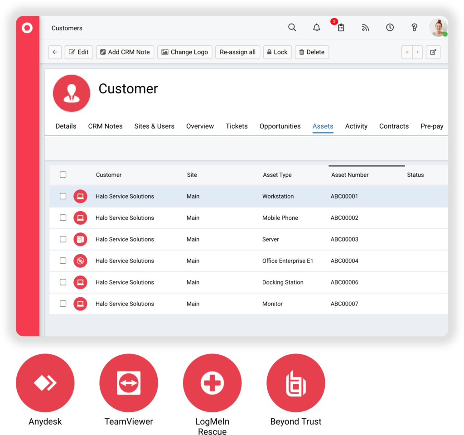Click the TeamViewer integration icon
Viewport: 464px width, 435px height.
coord(129,383)
